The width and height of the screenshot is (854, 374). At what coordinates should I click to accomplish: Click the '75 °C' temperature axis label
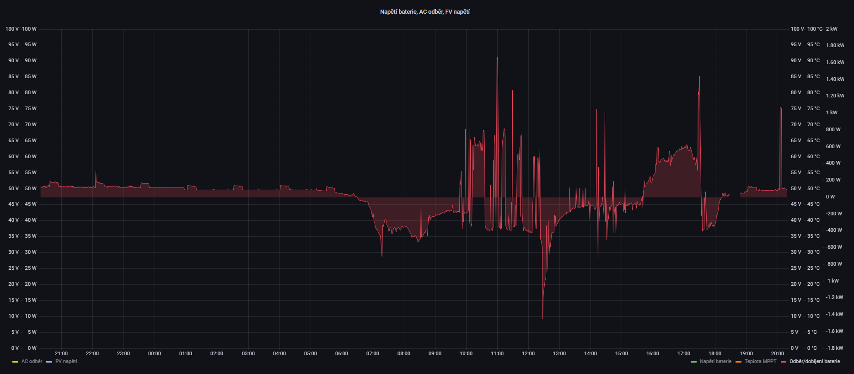point(813,108)
